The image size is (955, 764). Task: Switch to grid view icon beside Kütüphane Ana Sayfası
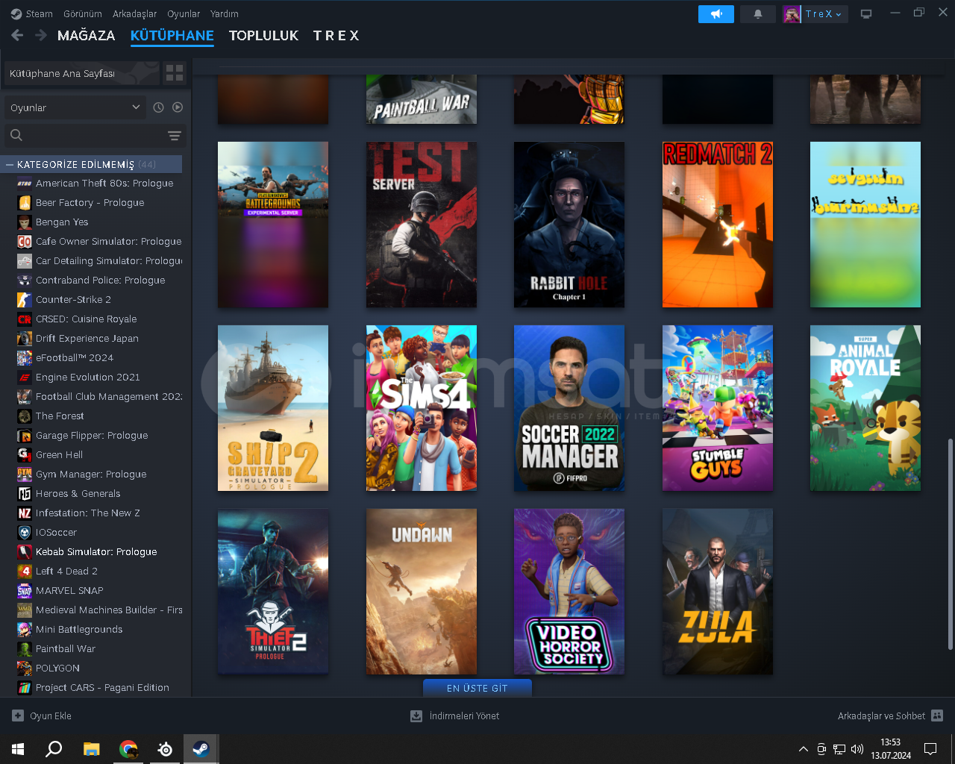point(175,72)
